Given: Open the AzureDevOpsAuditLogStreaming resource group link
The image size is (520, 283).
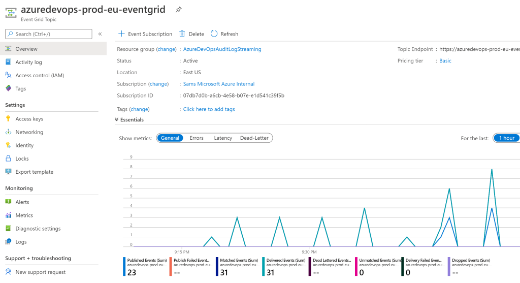Looking at the screenshot, I should (x=222, y=49).
